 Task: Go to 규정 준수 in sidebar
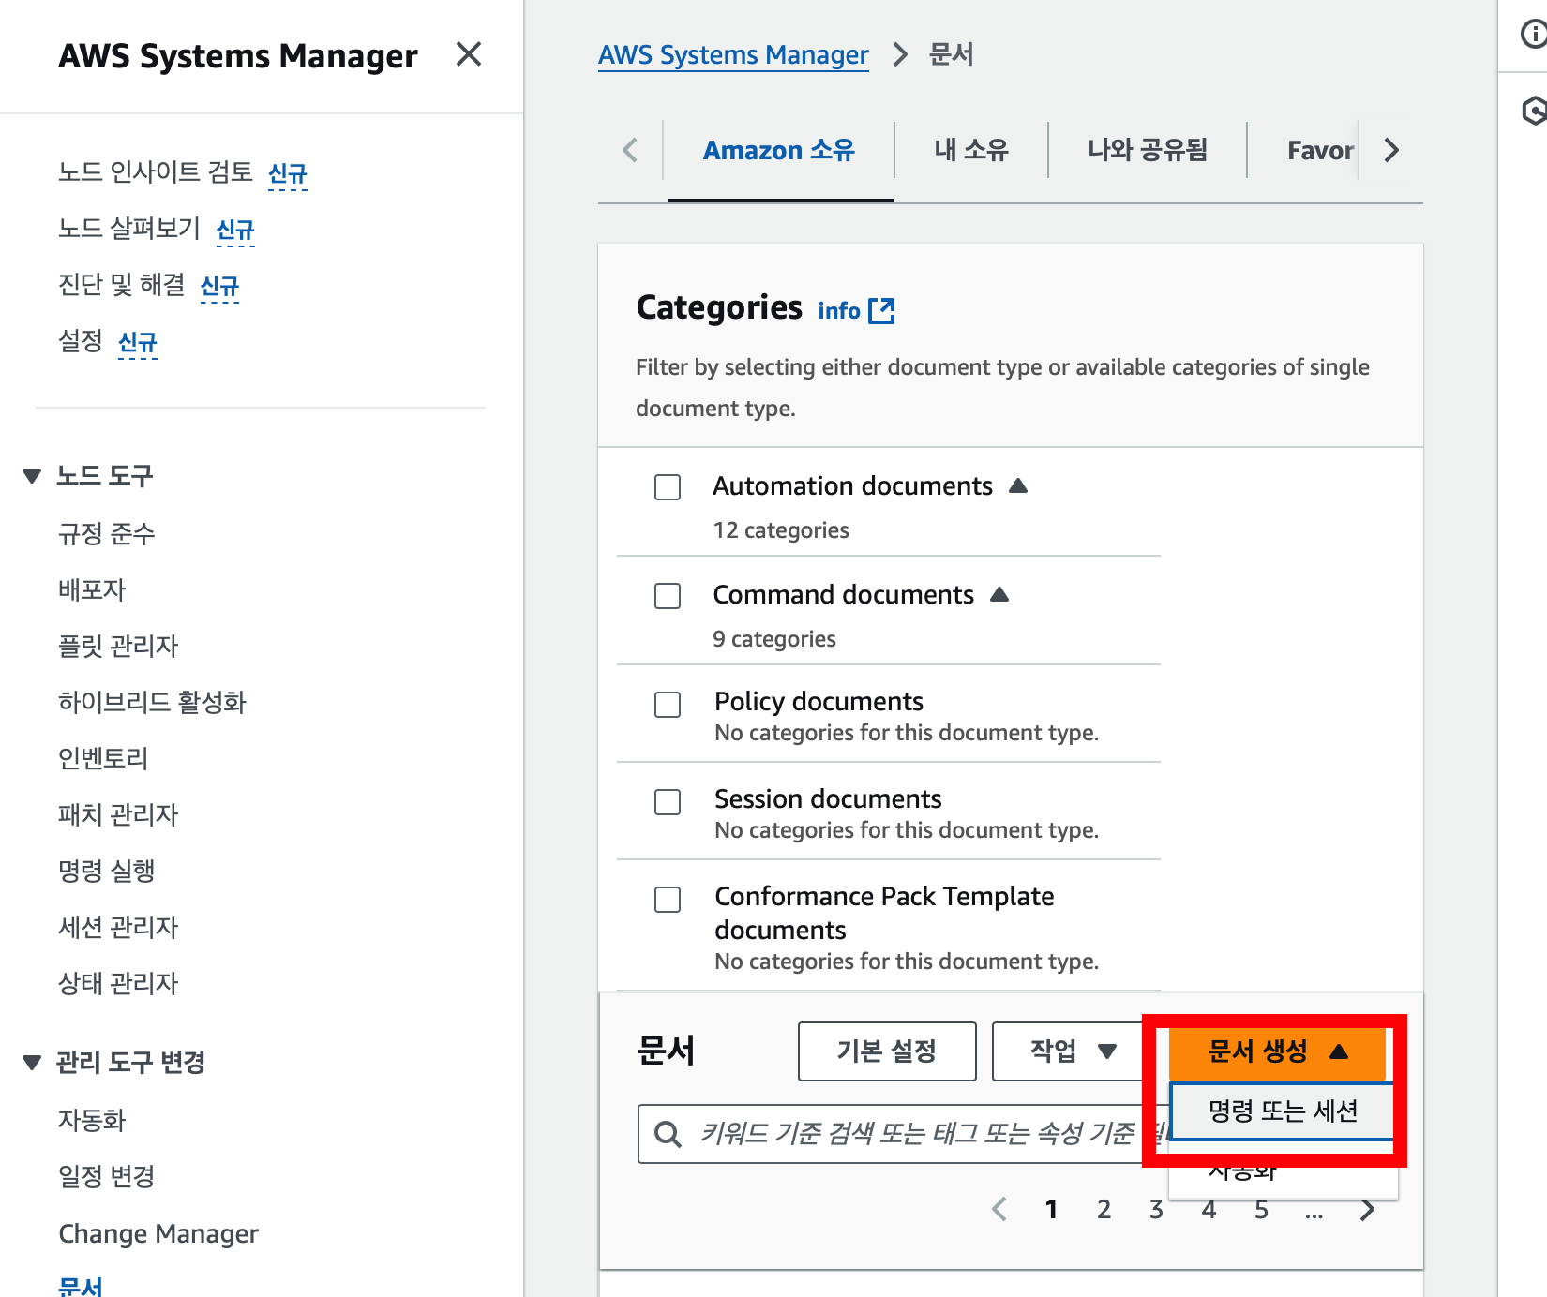pyautogui.click(x=107, y=534)
